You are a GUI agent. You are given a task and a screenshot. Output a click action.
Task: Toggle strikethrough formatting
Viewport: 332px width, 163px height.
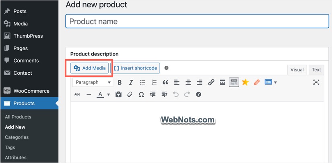[x=78, y=95]
